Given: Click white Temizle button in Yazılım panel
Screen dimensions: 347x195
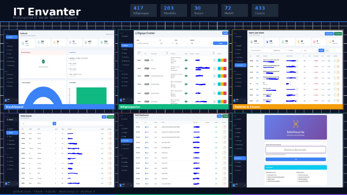Looking at the screenshot, I should tap(327, 50).
